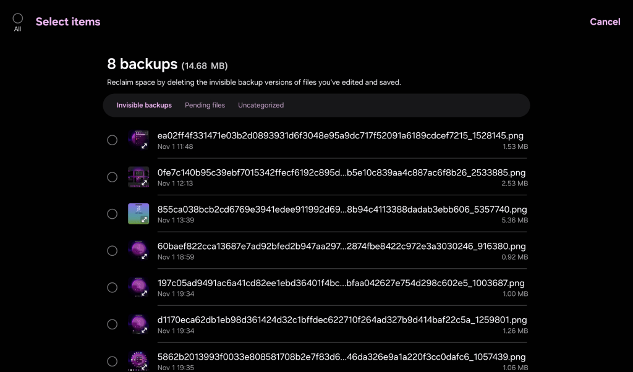Expand thumbnail preview of 60baef82 file

pos(144,256)
